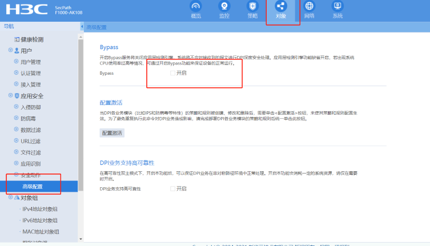Image resolution: width=430 pixels, height=246 pixels.
Task: Click the navigation scrollbar thumb
Action: (x=81, y=115)
